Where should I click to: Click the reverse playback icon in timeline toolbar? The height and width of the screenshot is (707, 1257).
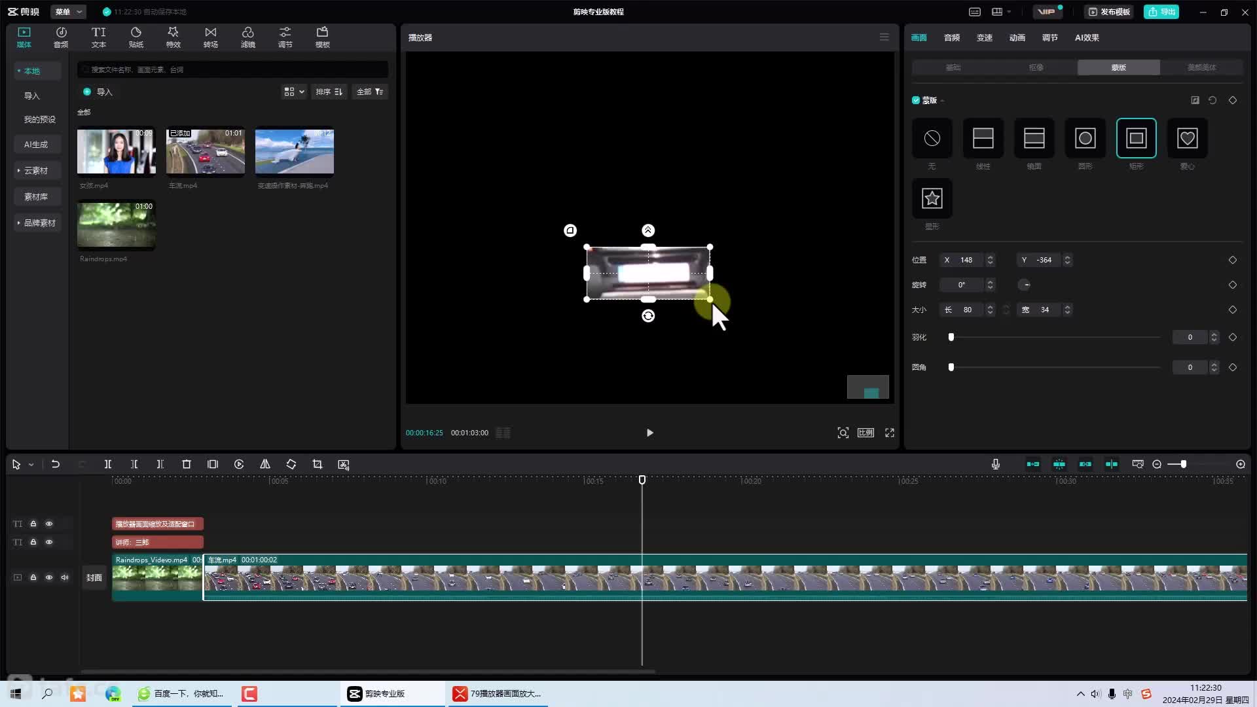pos(239,464)
